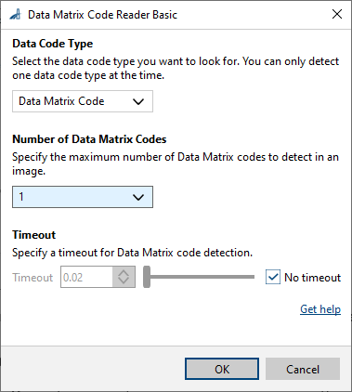Click the Timeout value field showing 0.02
The width and height of the screenshot is (352, 392).
(86, 277)
